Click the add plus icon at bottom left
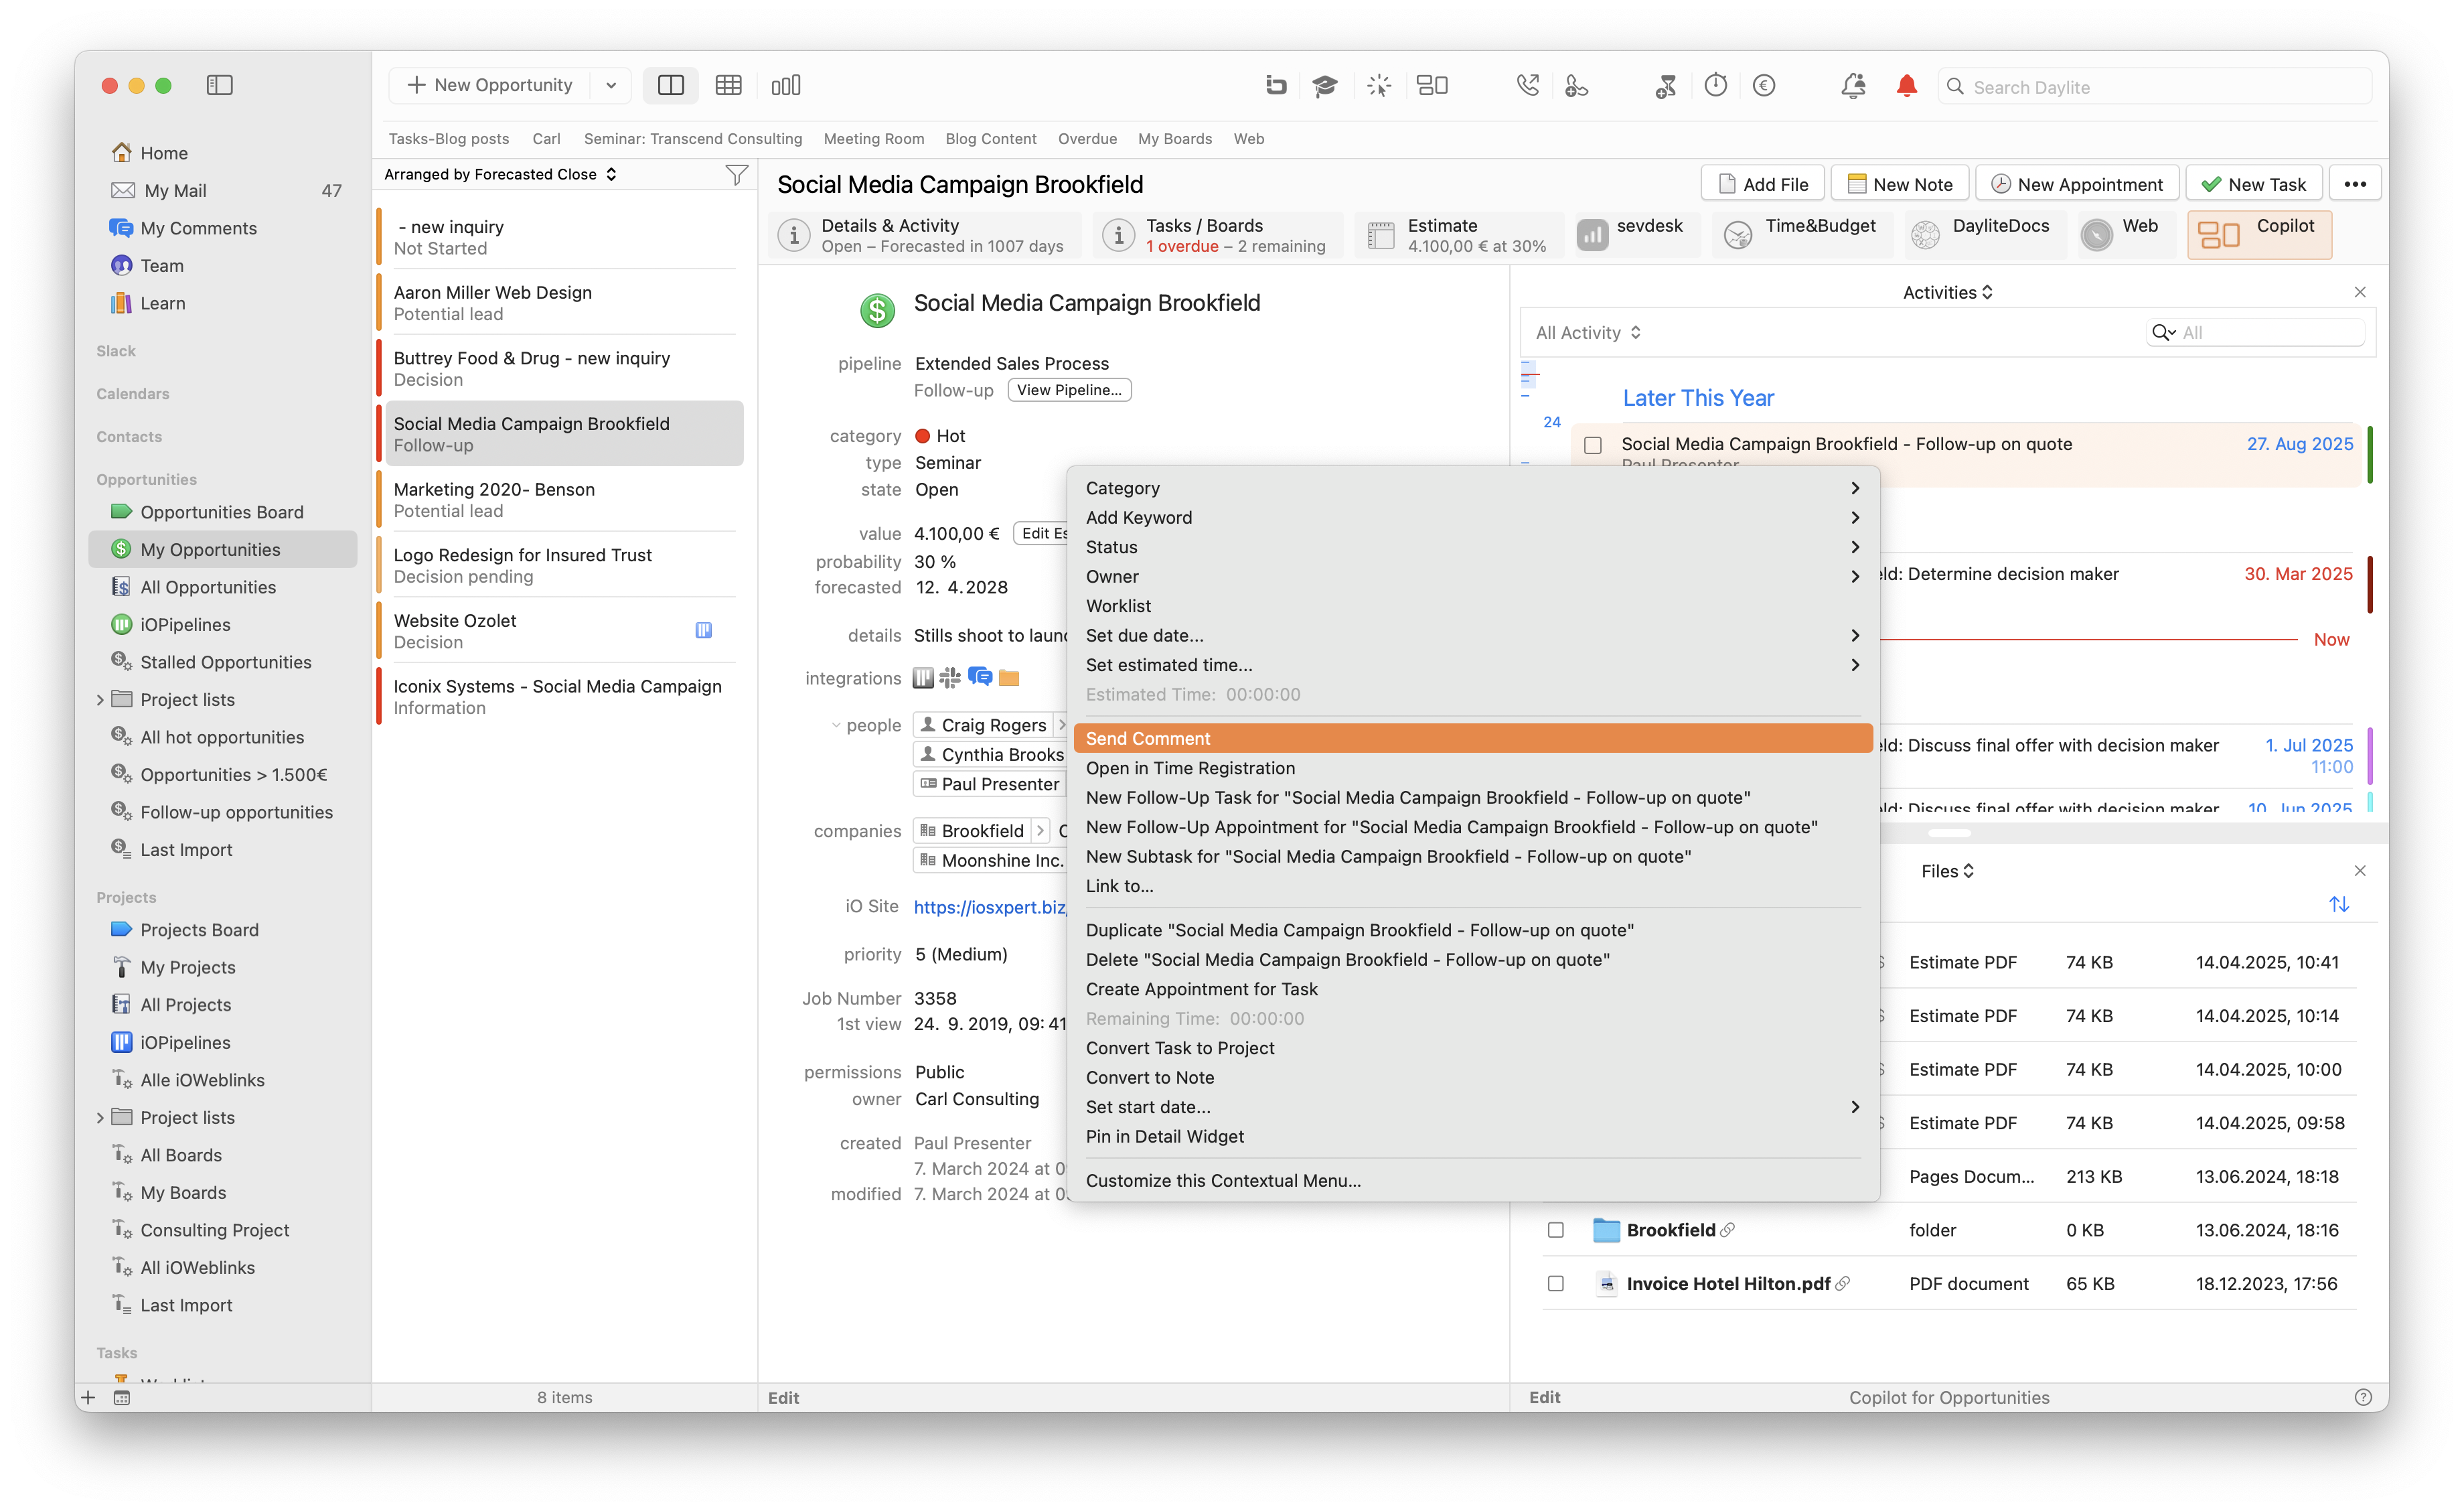The image size is (2464, 1511). pos(88,1397)
